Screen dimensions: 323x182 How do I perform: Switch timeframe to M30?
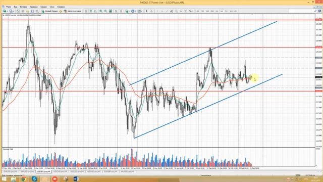click(212, 11)
